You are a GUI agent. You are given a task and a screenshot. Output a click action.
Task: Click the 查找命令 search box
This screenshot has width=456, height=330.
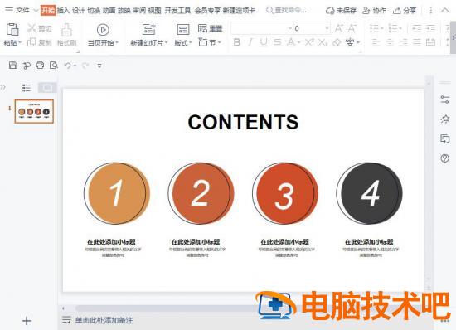pyautogui.click(x=287, y=11)
